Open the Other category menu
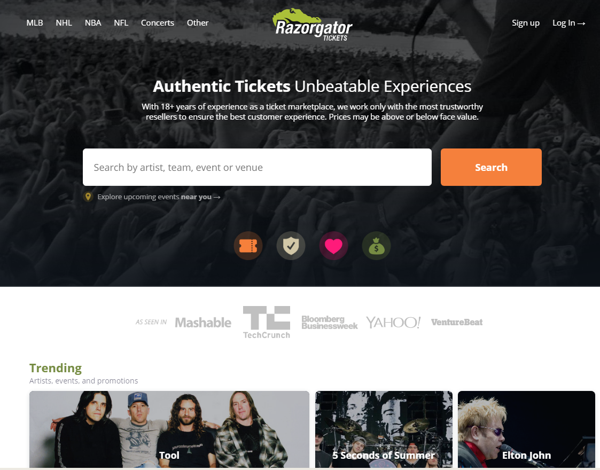This screenshot has width=600, height=470. (198, 23)
